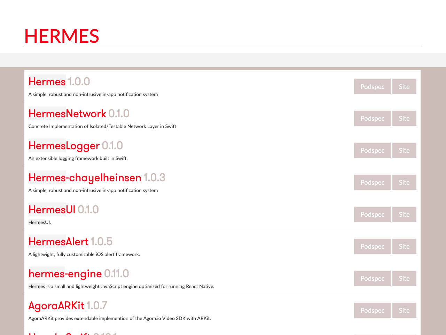Click the description 'Concrete Implementation of Isolated/Testable Network Layer'
The width and height of the screenshot is (446, 335).
(x=102, y=126)
